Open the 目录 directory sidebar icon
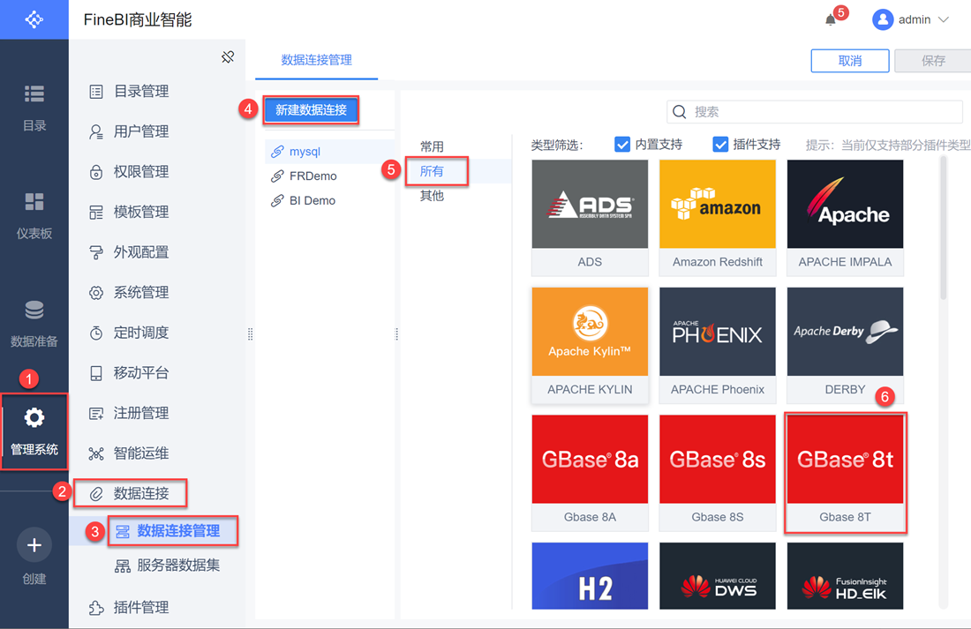 coord(34,94)
